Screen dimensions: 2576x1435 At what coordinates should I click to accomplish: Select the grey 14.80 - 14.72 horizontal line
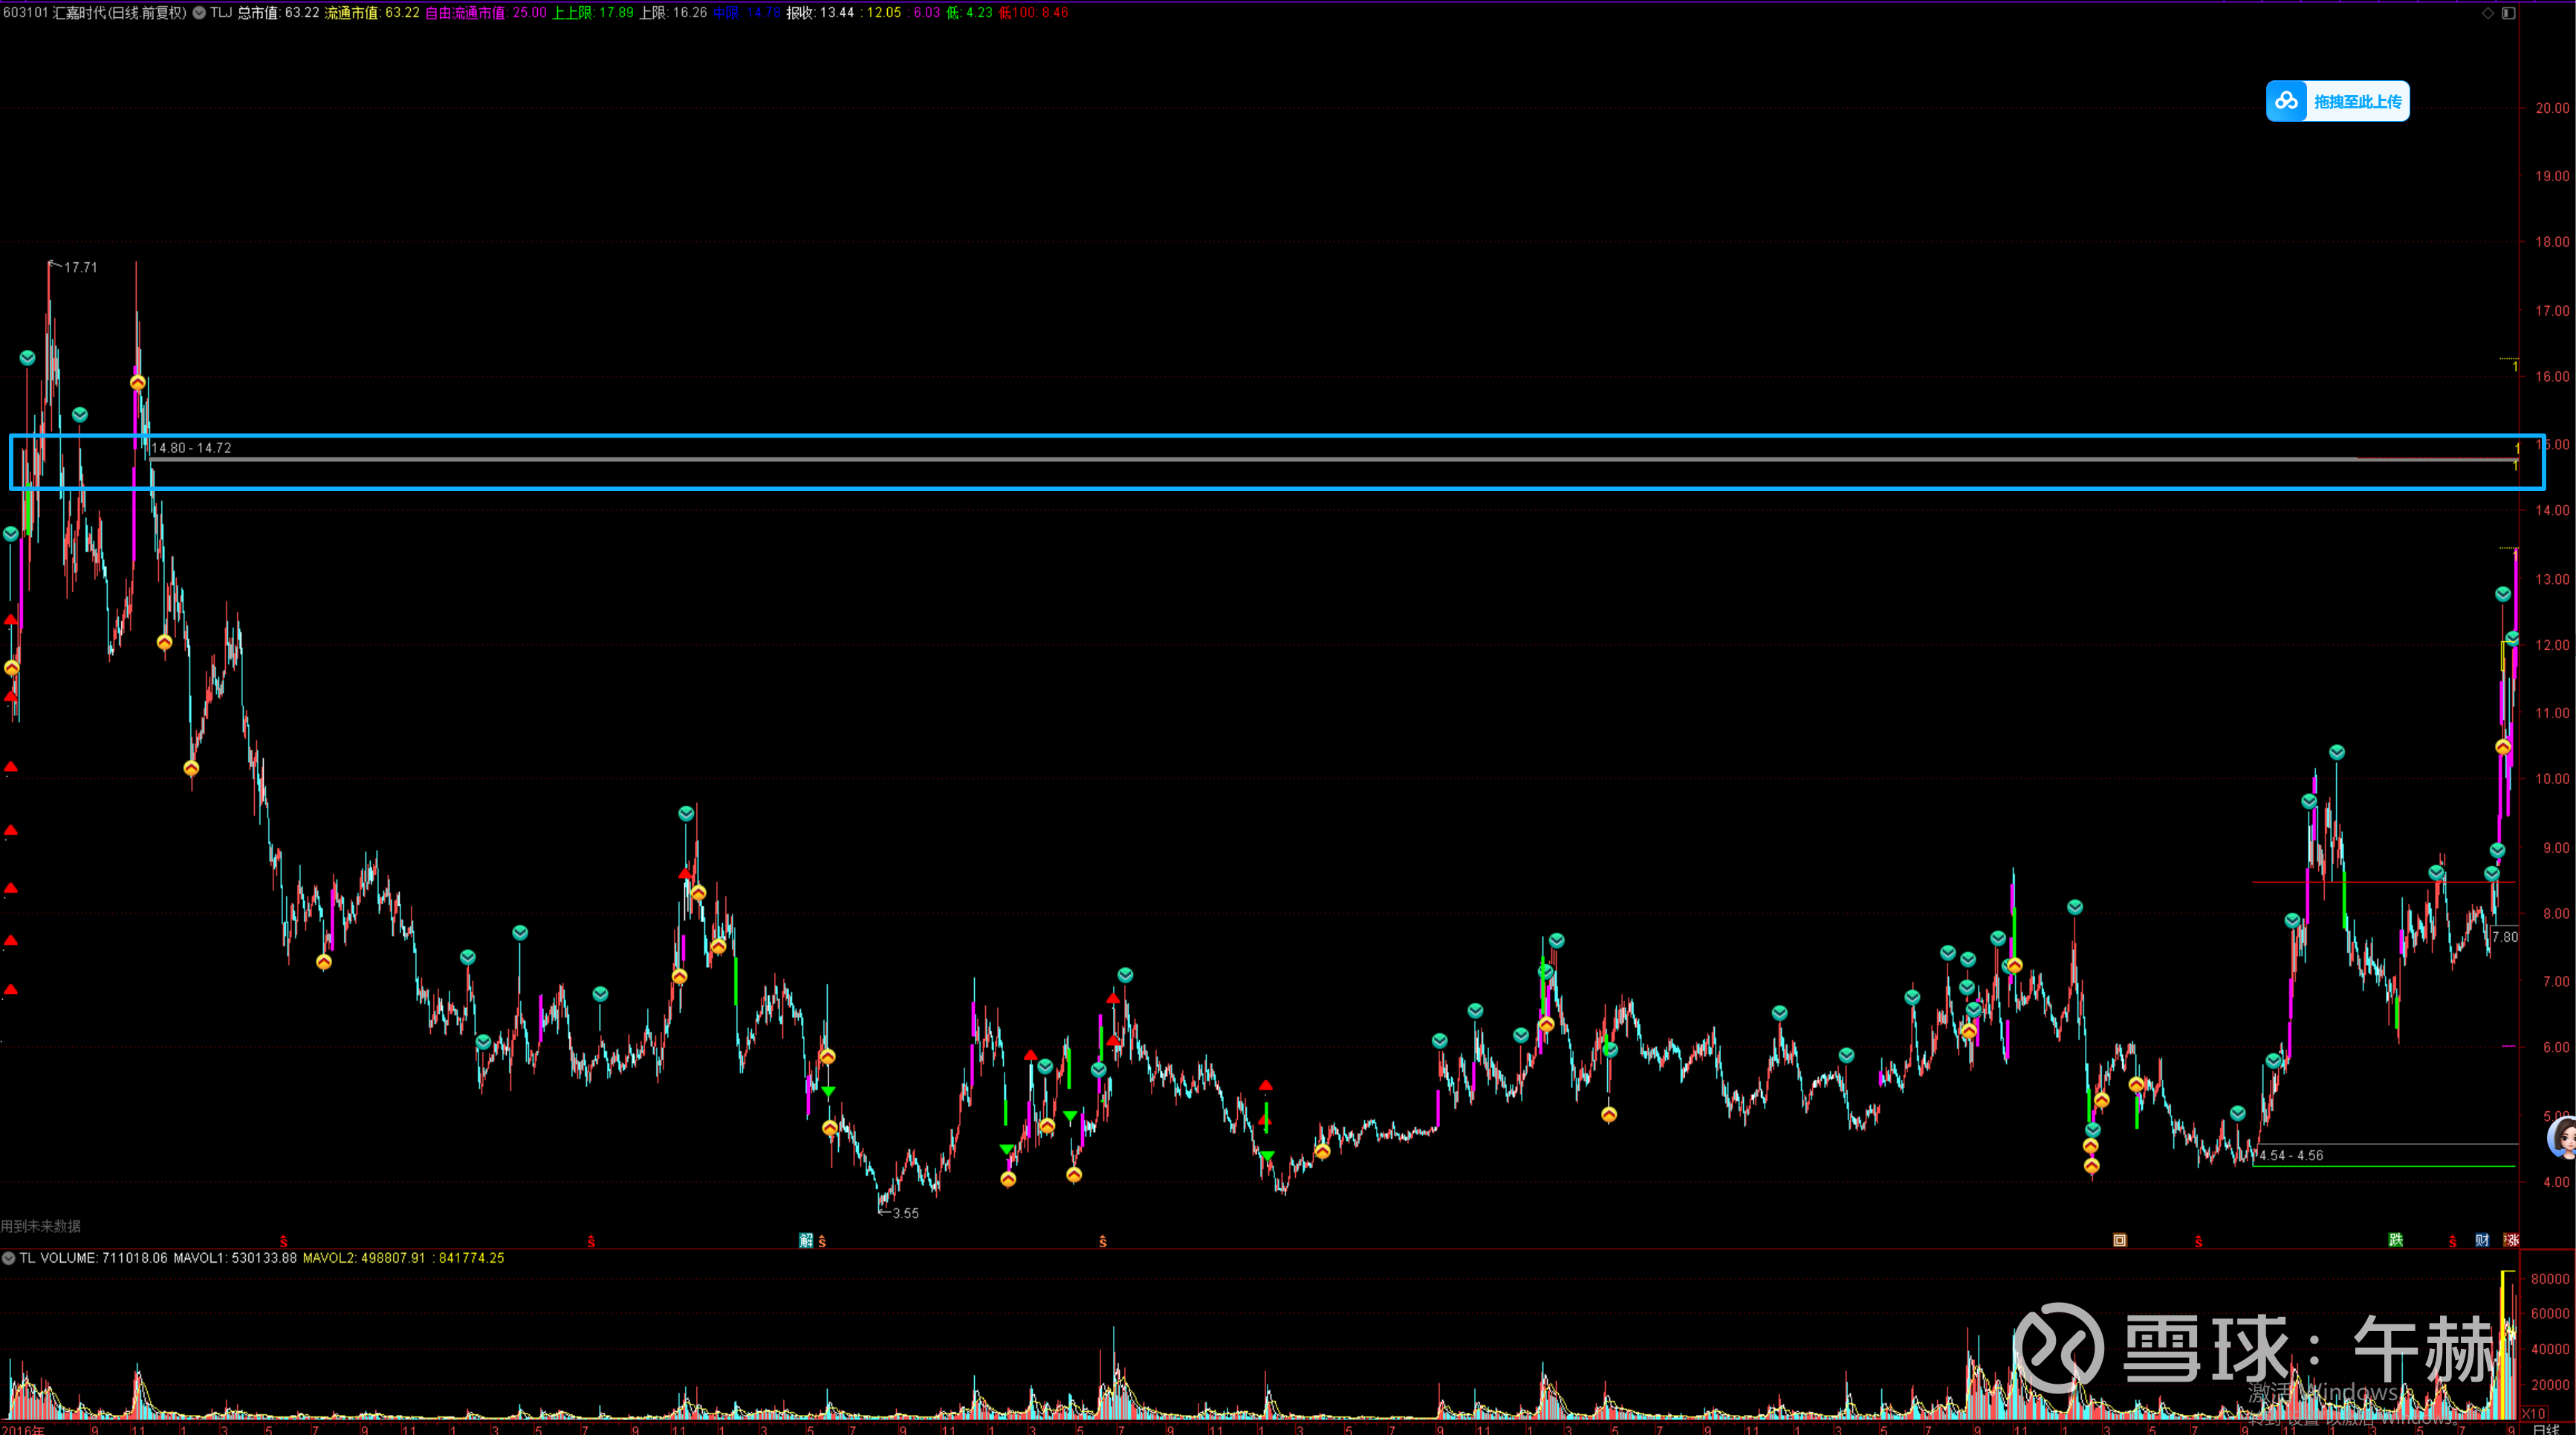tap(1200, 459)
